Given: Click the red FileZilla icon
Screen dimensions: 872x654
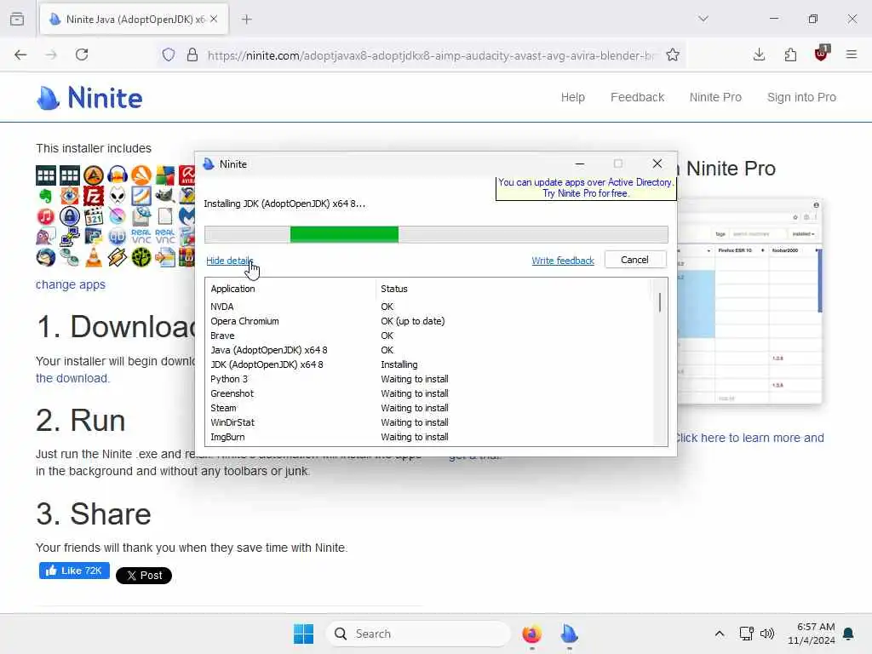Looking at the screenshot, I should click(x=94, y=197).
